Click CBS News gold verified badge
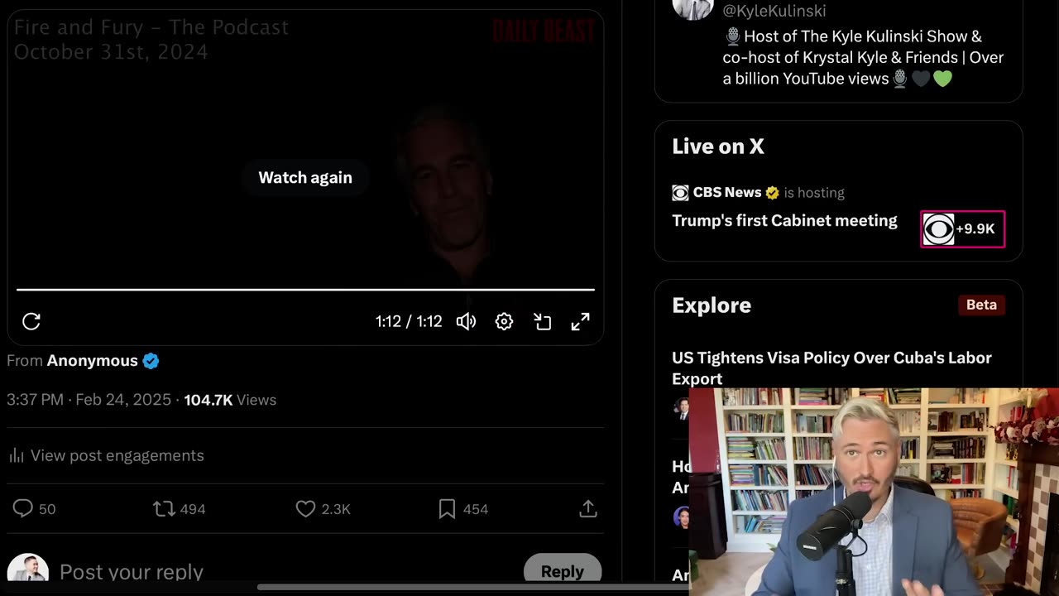This screenshot has height=596, width=1059. pyautogui.click(x=772, y=193)
